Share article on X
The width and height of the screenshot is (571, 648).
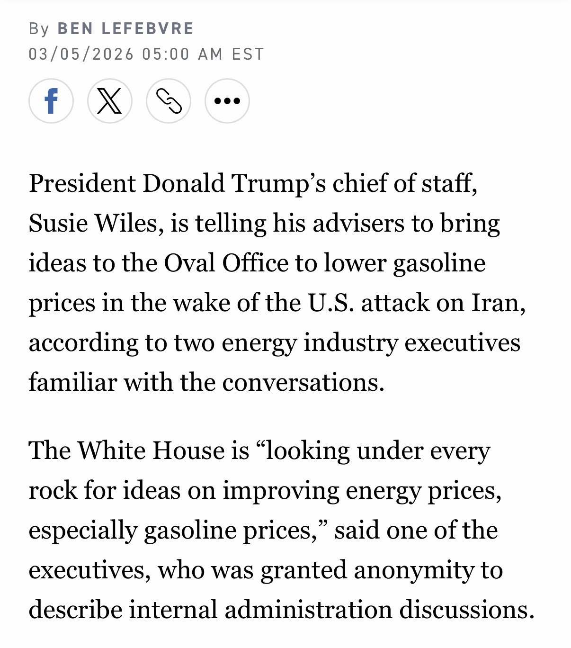109,101
